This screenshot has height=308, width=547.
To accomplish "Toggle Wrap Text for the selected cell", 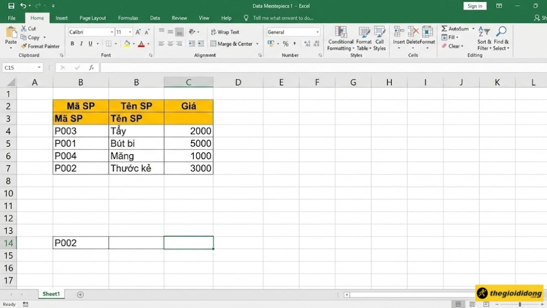I will (x=225, y=32).
